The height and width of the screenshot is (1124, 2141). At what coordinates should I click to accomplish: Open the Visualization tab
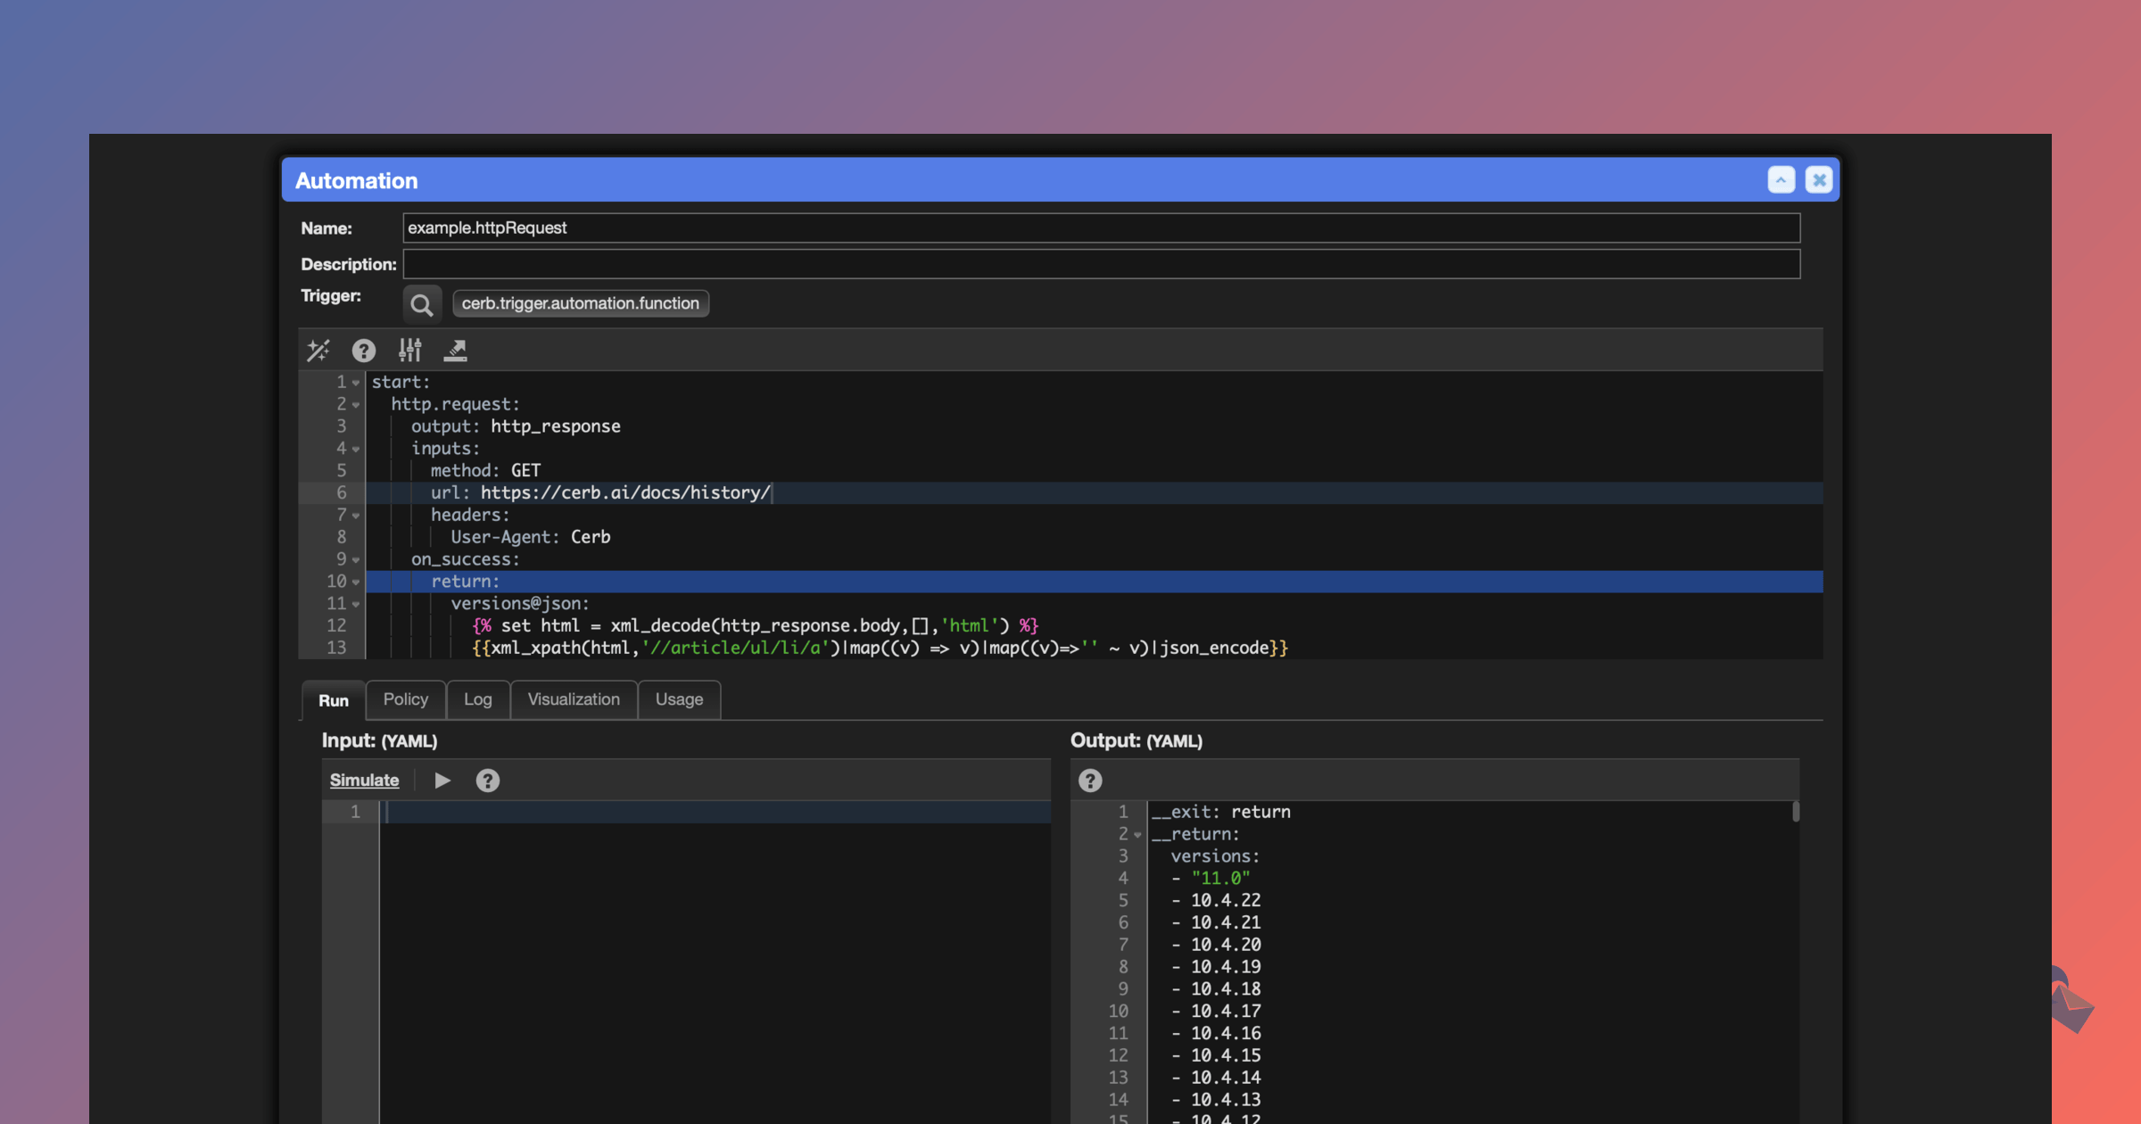574,699
